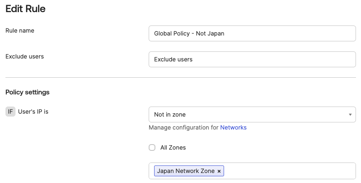Toggle All Zones via its label text
This screenshot has height=183, width=361.
point(173,147)
